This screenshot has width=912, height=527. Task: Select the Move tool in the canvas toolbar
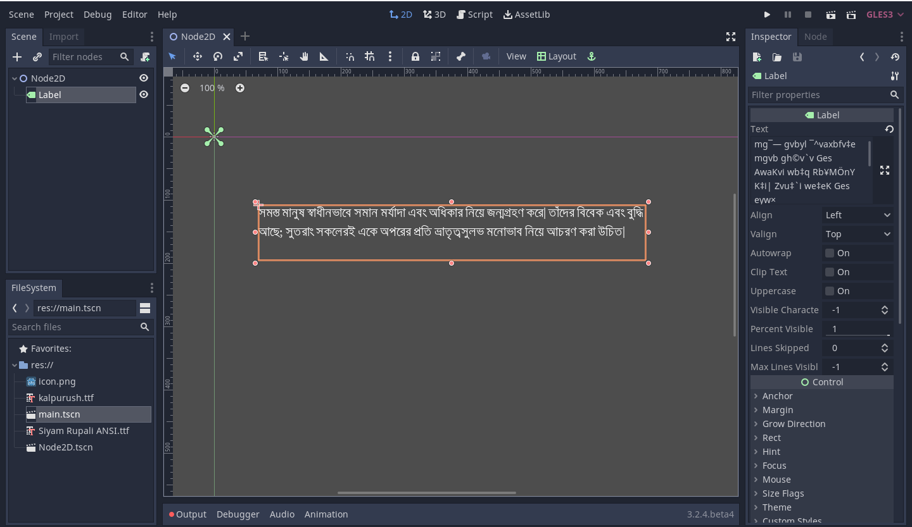197,56
